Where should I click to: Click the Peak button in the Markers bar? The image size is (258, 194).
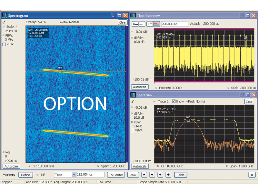(133, 175)
